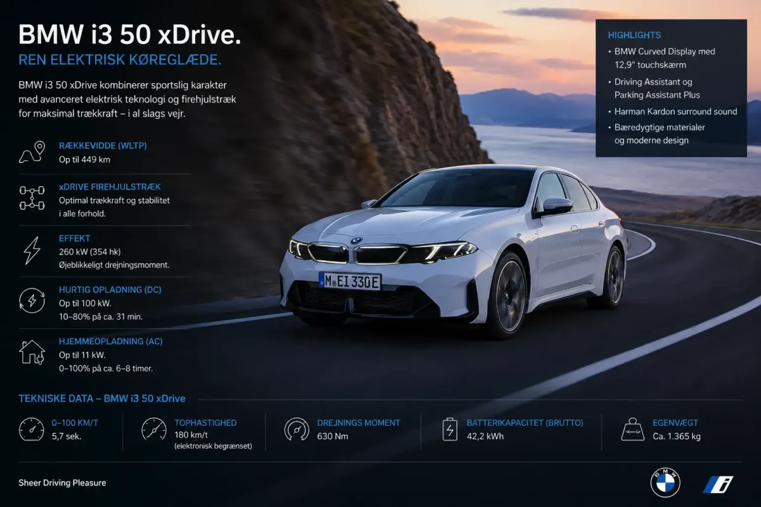The width and height of the screenshot is (761, 507).
Task: Click the fast charging circular bolt icon
Action: pyautogui.click(x=32, y=300)
